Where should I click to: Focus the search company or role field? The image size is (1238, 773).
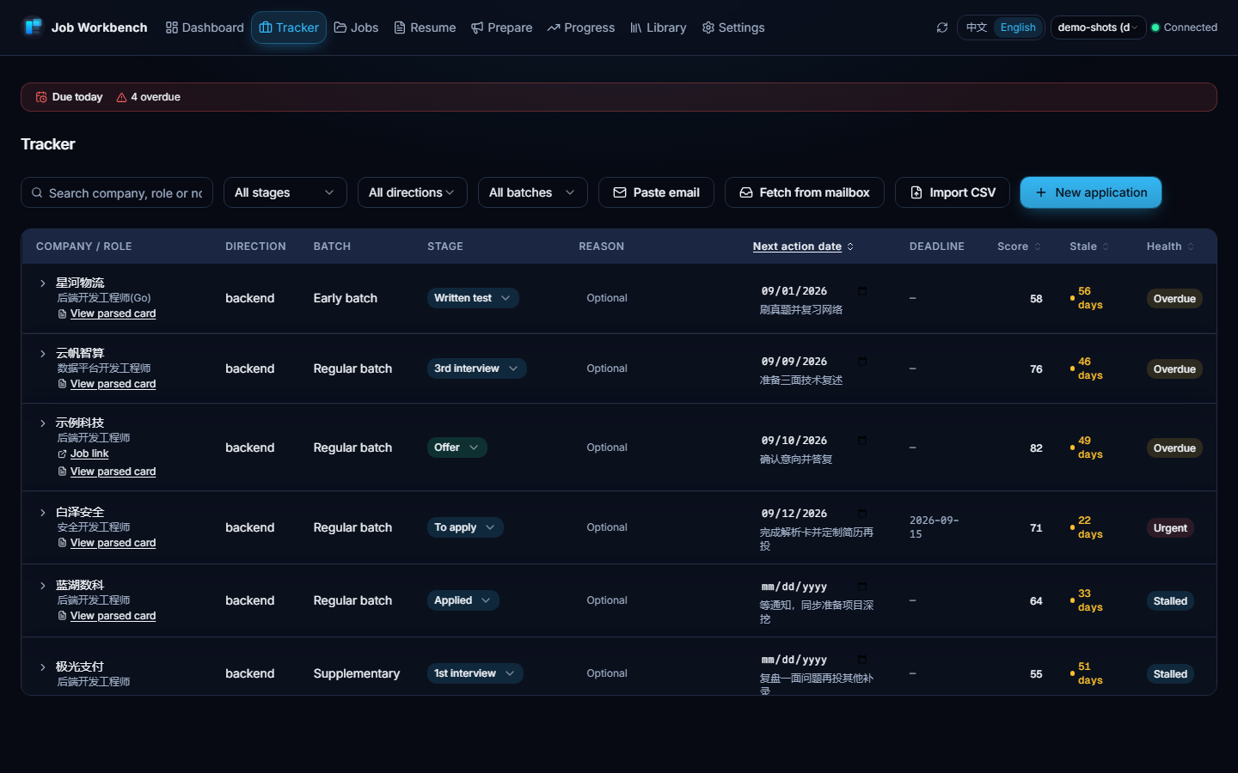click(117, 192)
